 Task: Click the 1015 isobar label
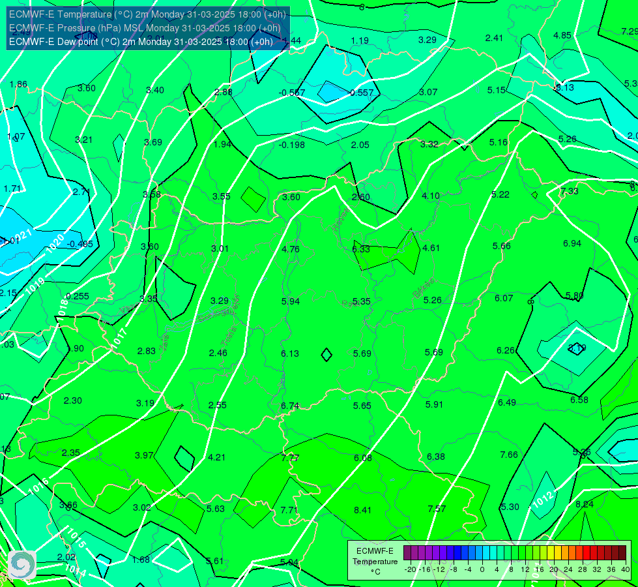click(x=76, y=538)
